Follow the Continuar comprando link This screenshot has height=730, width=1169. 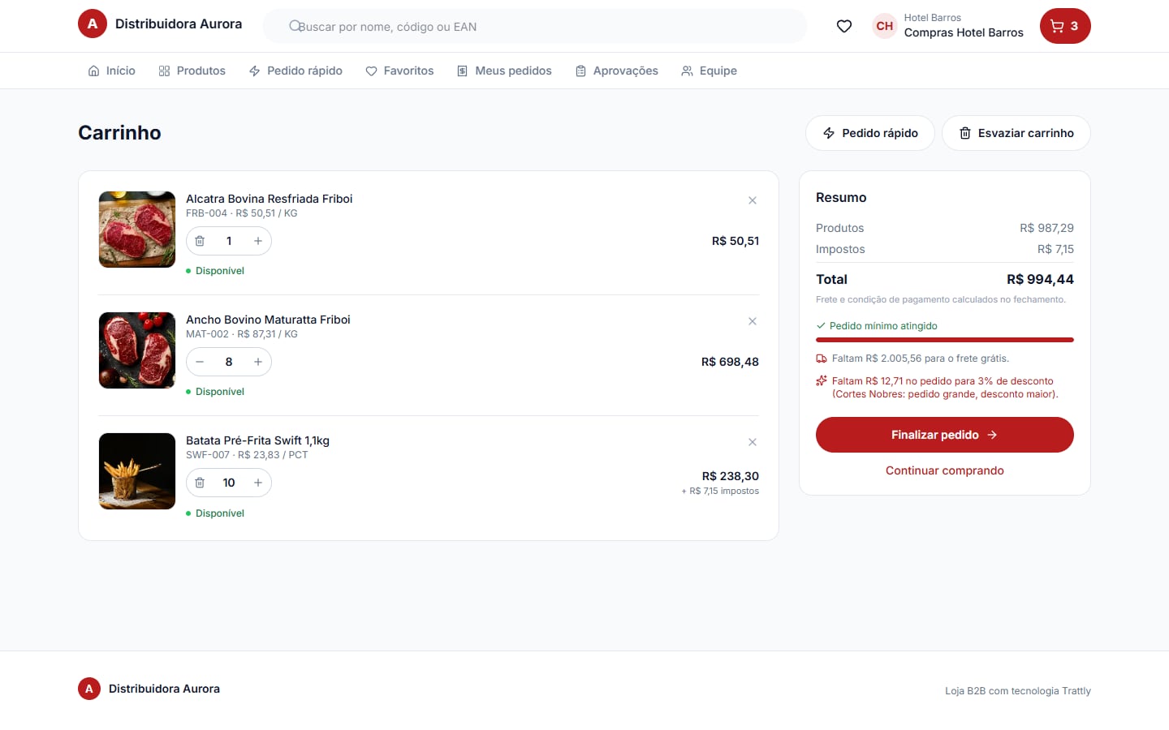[945, 470]
